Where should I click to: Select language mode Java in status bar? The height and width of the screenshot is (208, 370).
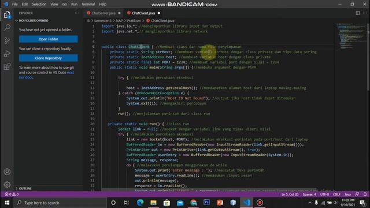[347, 194]
